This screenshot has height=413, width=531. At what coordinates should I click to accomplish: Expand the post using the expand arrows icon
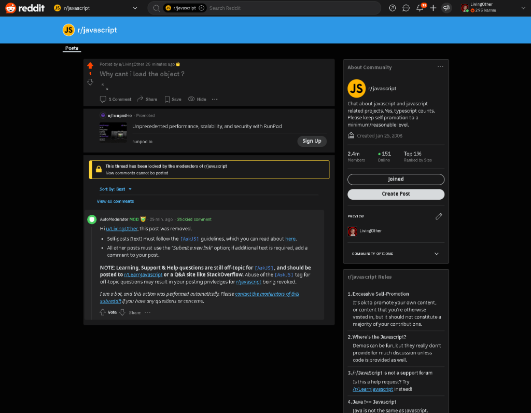[x=105, y=87]
